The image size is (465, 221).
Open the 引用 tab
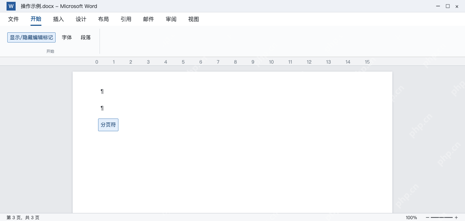[126, 19]
